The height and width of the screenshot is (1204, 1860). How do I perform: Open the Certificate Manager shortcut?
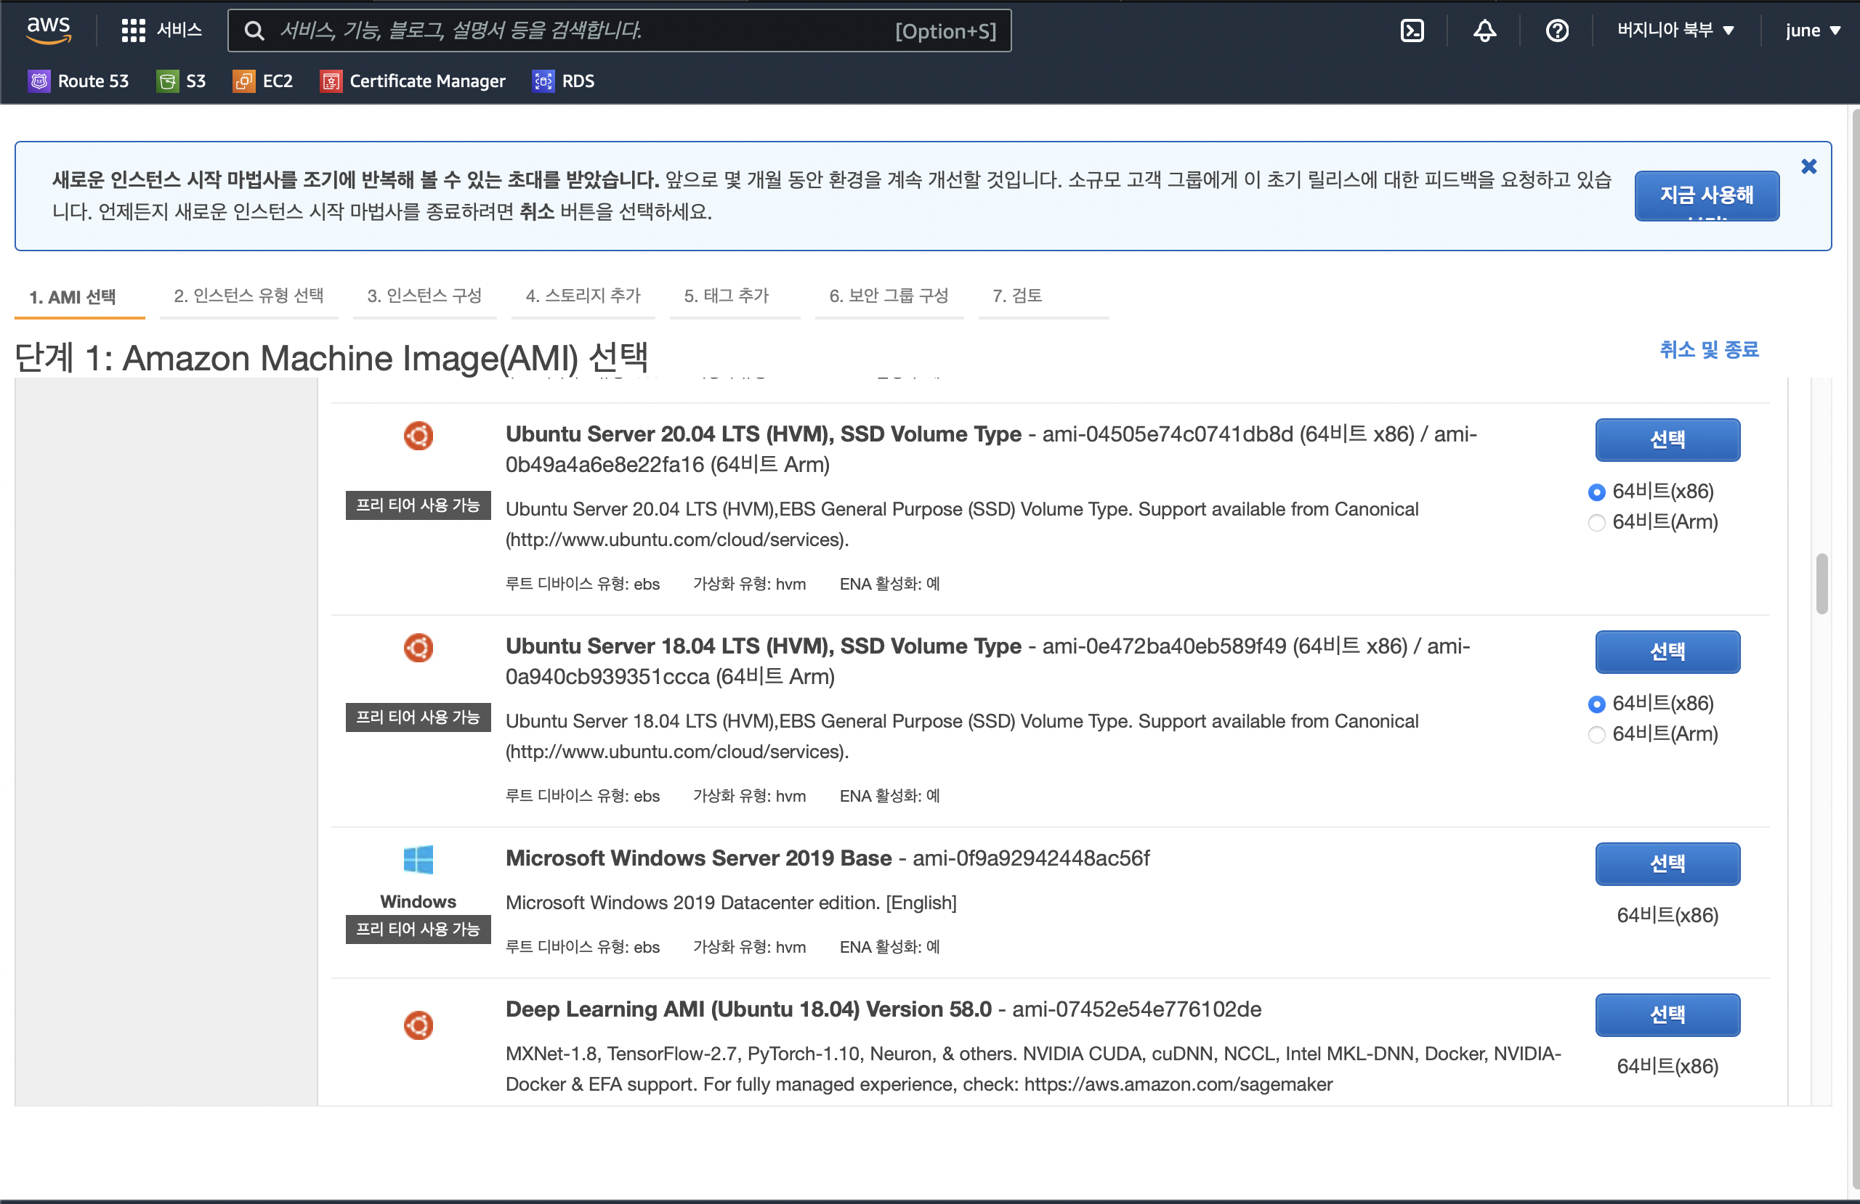click(413, 81)
